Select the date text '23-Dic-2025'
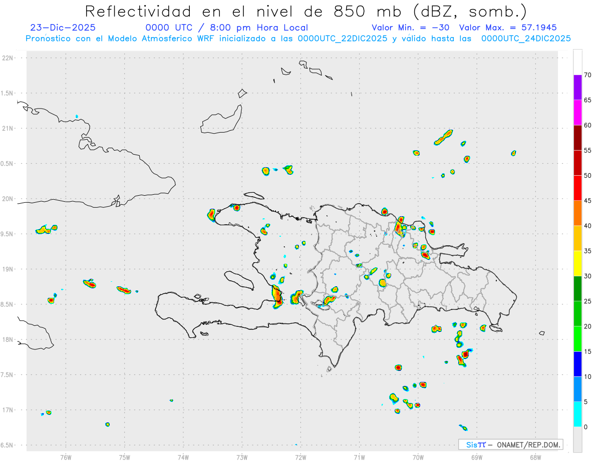This screenshot has width=601, height=464. tap(63, 28)
